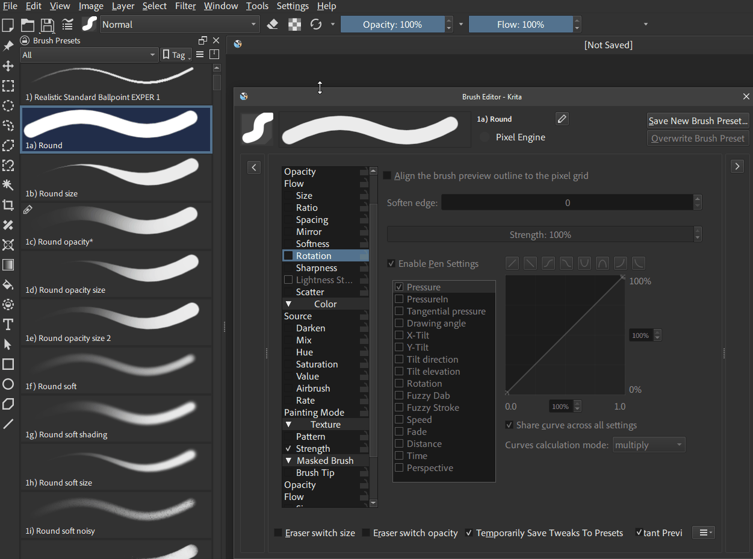753x559 pixels.
Task: Toggle Share curve across all settings
Action: [510, 425]
